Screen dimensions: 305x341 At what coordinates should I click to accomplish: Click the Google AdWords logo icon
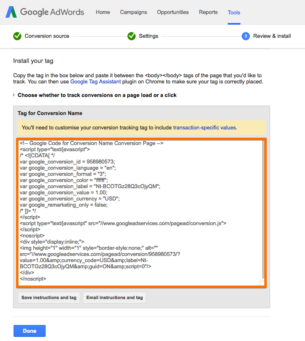coord(11,12)
